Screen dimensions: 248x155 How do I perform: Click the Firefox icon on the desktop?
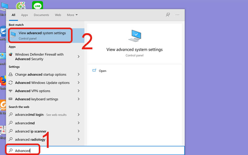tap(3, 81)
